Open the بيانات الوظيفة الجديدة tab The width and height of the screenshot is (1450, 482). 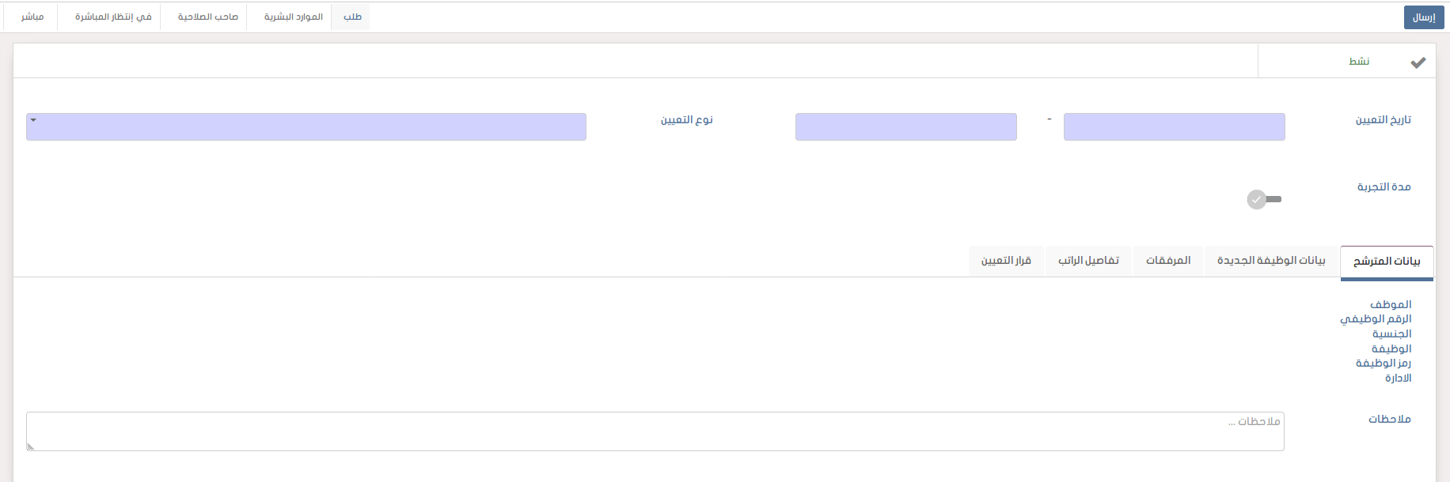pyautogui.click(x=1270, y=261)
